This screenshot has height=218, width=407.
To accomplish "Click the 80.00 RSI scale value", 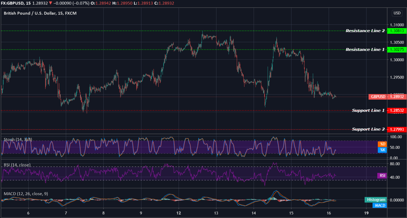I will pos(395,164).
